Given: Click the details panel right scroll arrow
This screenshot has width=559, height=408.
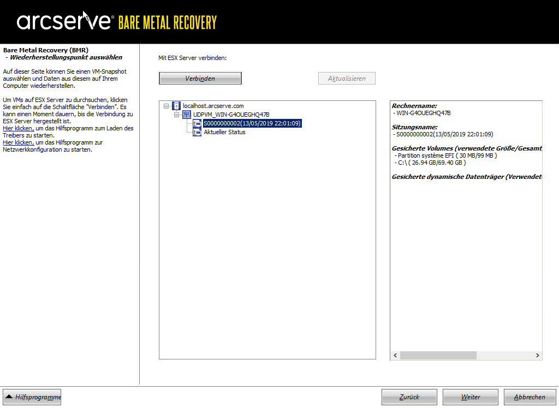Looking at the screenshot, I should (538, 355).
